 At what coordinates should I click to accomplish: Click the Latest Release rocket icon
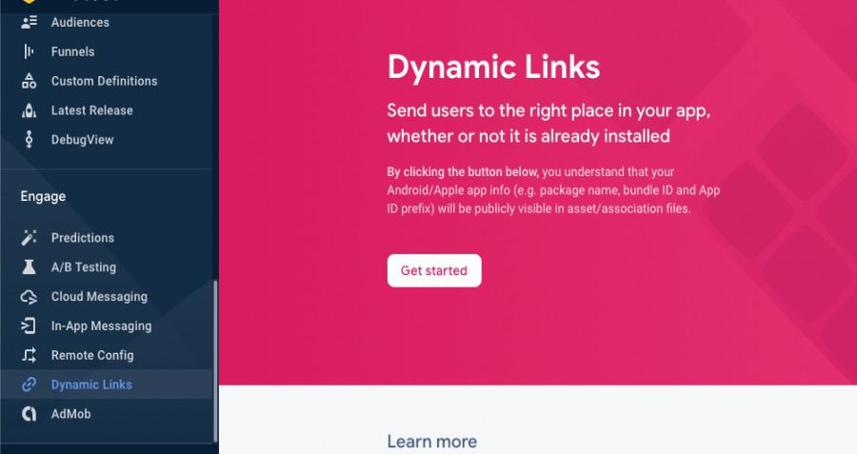(29, 110)
